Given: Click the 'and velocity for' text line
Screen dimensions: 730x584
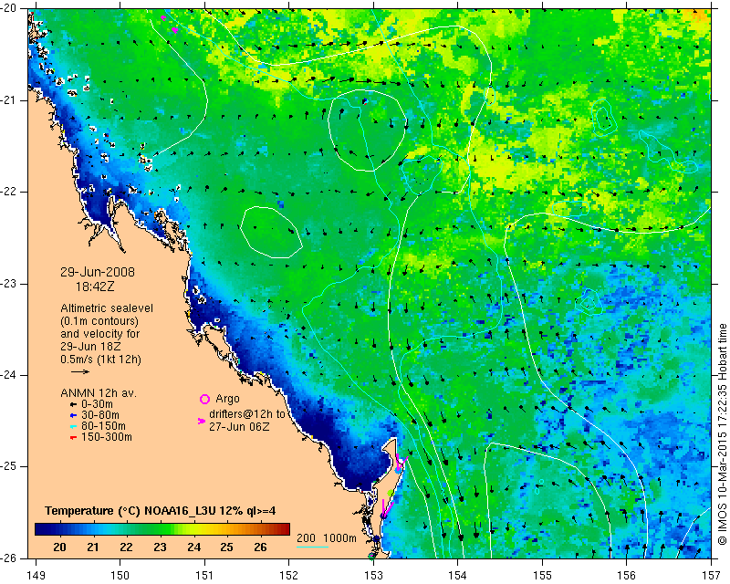Looking at the screenshot, I should pos(100,334).
